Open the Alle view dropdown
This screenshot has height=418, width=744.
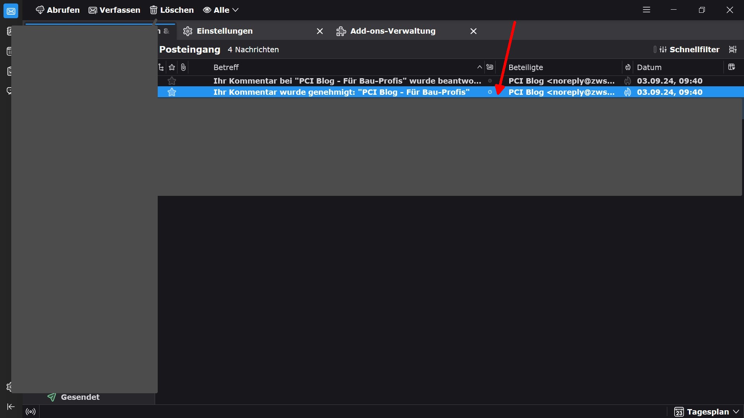pos(221,10)
